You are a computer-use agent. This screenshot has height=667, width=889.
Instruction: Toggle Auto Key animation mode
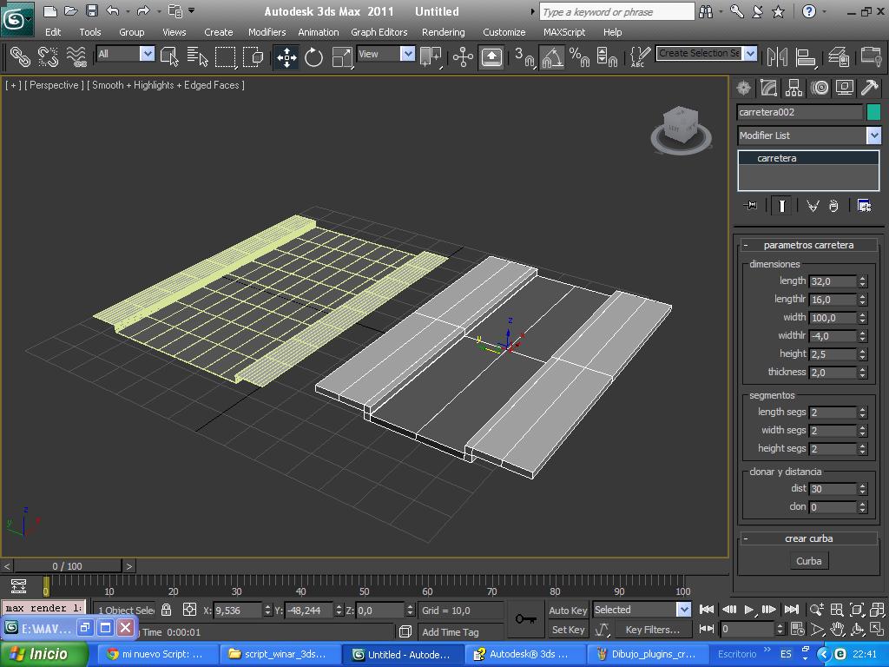568,610
